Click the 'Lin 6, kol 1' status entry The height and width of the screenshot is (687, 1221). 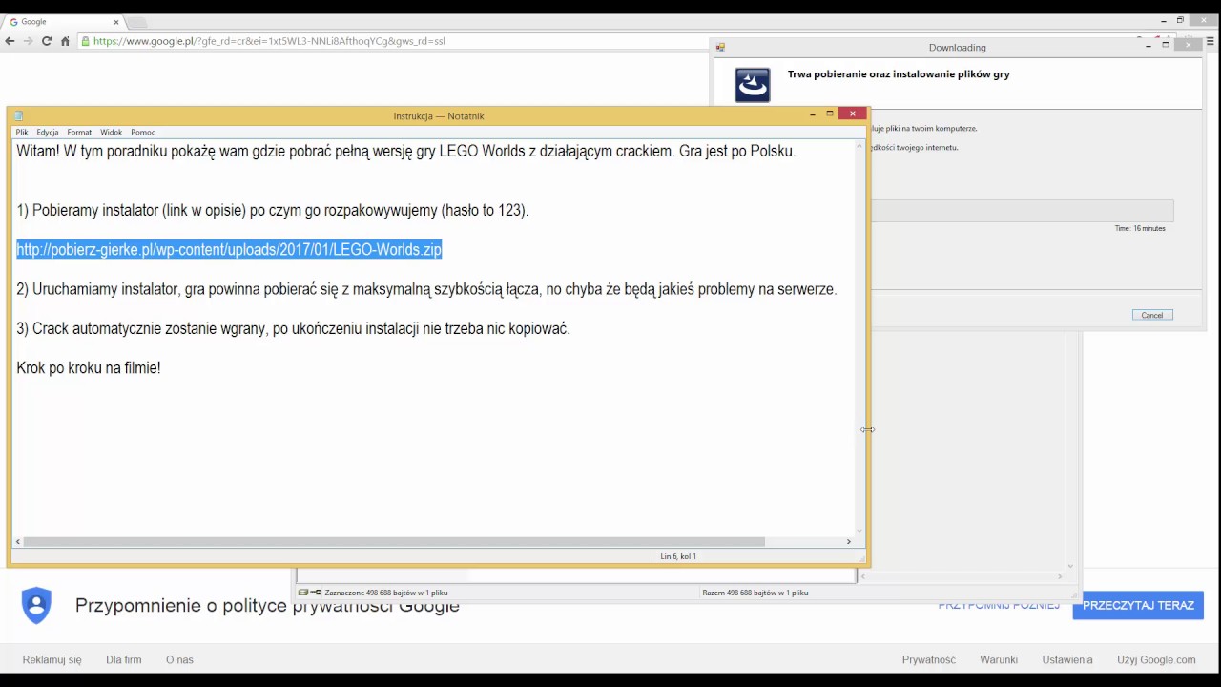(678, 556)
